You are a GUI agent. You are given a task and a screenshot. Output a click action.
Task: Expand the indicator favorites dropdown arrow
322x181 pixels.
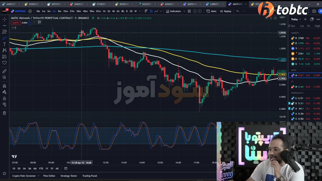(184, 11)
